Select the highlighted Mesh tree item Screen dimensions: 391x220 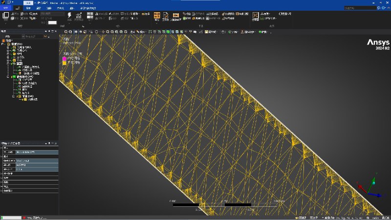click(x=19, y=64)
